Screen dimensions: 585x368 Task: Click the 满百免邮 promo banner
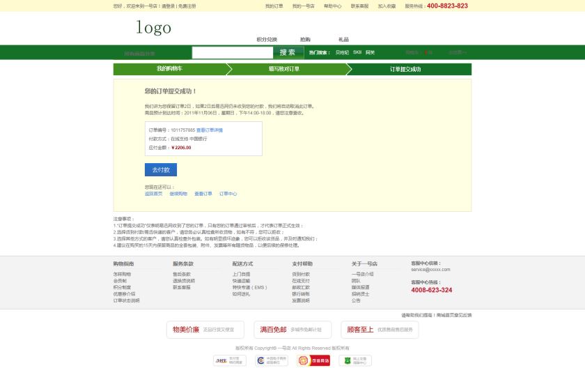tap(292, 330)
